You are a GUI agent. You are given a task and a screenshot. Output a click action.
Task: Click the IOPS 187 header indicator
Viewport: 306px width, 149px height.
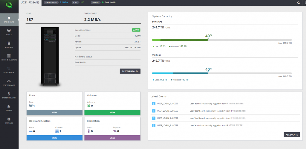[78, 2]
